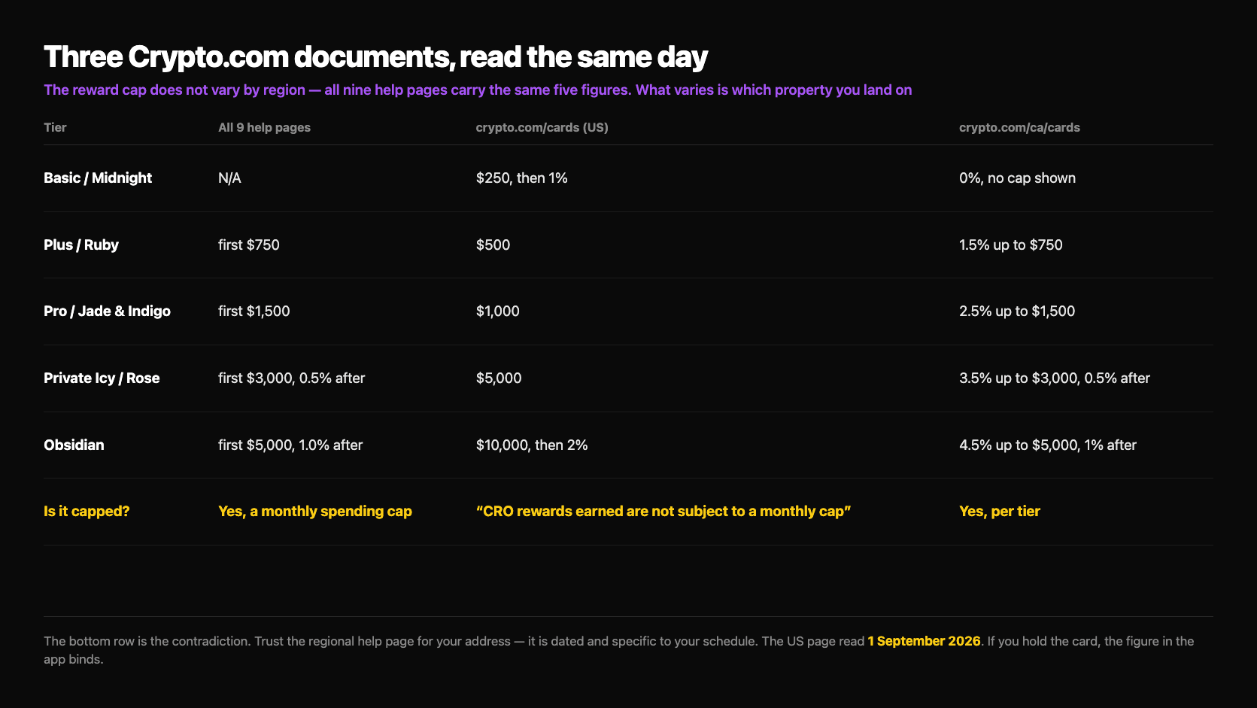Click the "N/A" cell
This screenshot has height=708, width=1257.
click(229, 178)
